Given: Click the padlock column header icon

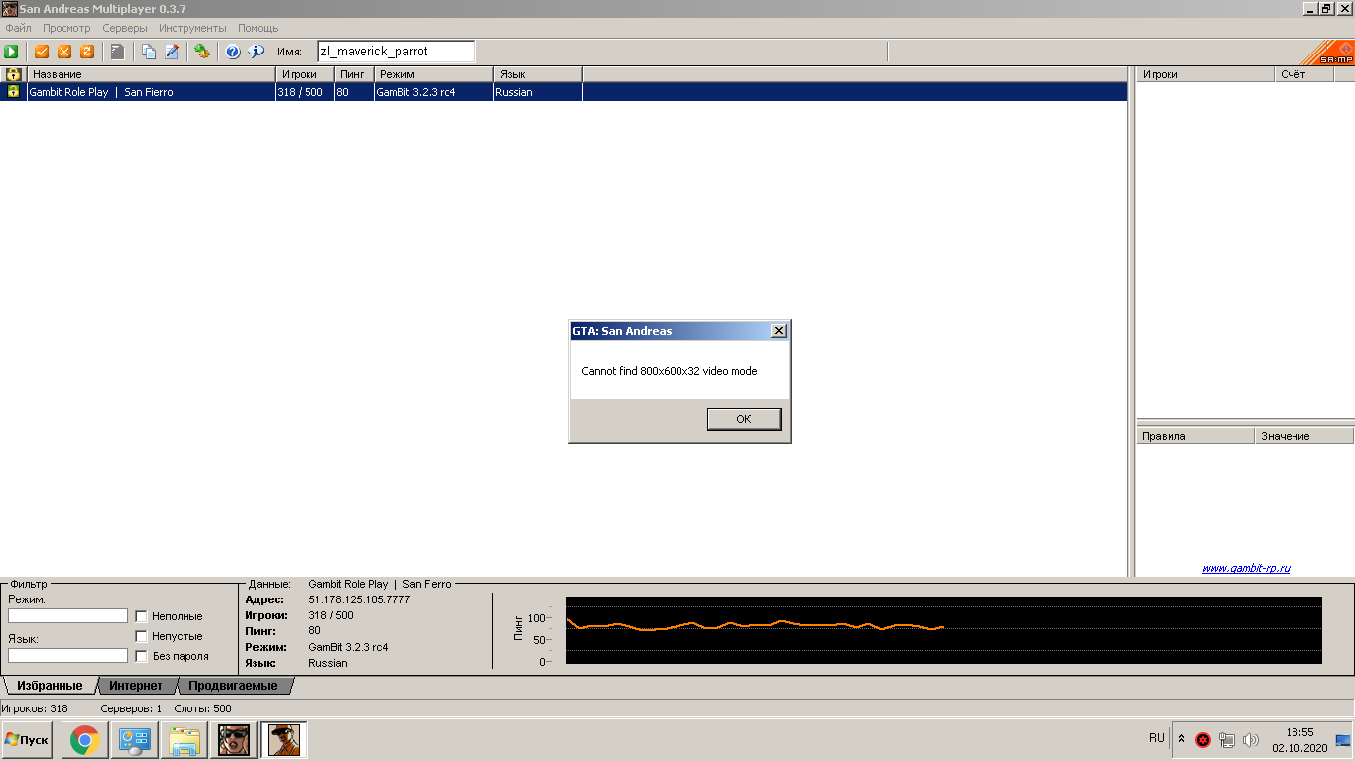Looking at the screenshot, I should pyautogui.click(x=14, y=74).
